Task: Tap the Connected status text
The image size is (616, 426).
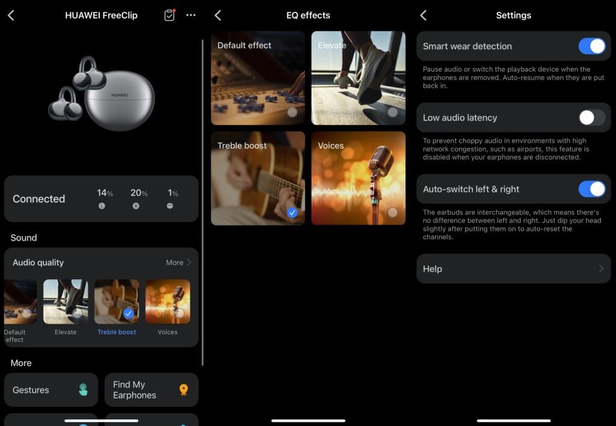Action: (39, 199)
